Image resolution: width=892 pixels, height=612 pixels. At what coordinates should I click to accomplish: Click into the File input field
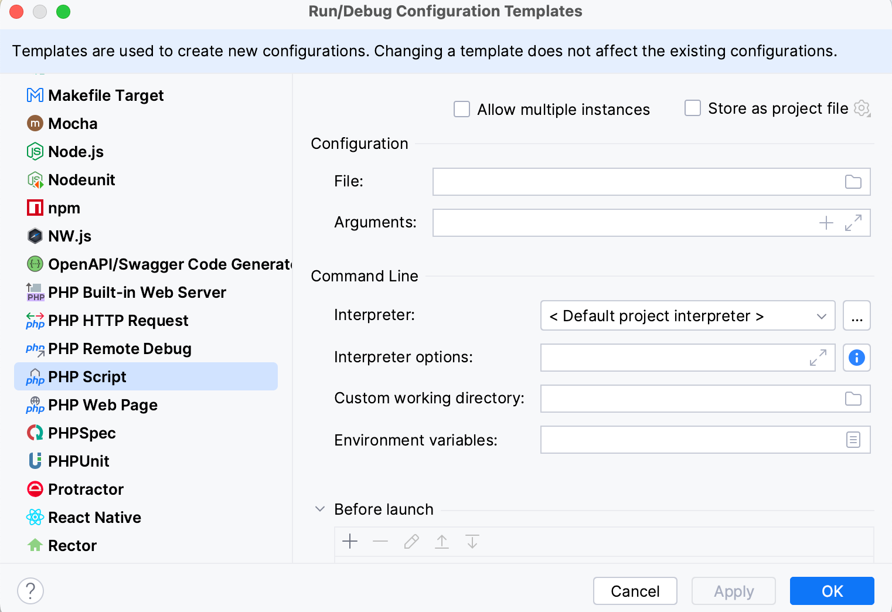[652, 182]
